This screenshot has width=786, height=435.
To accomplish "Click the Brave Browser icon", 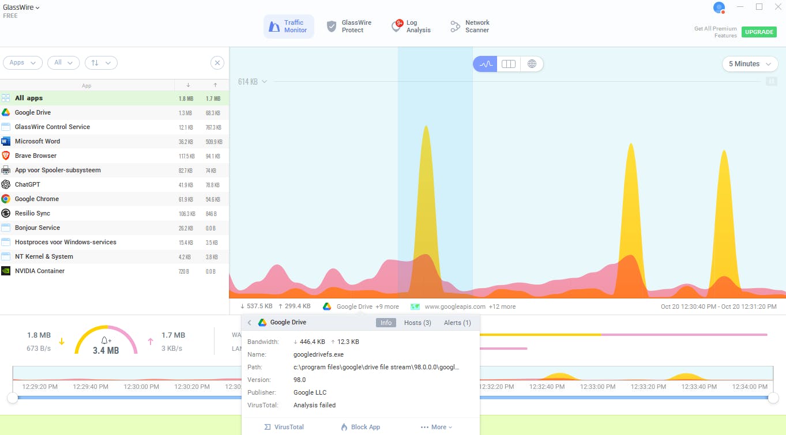I will click(x=6, y=156).
